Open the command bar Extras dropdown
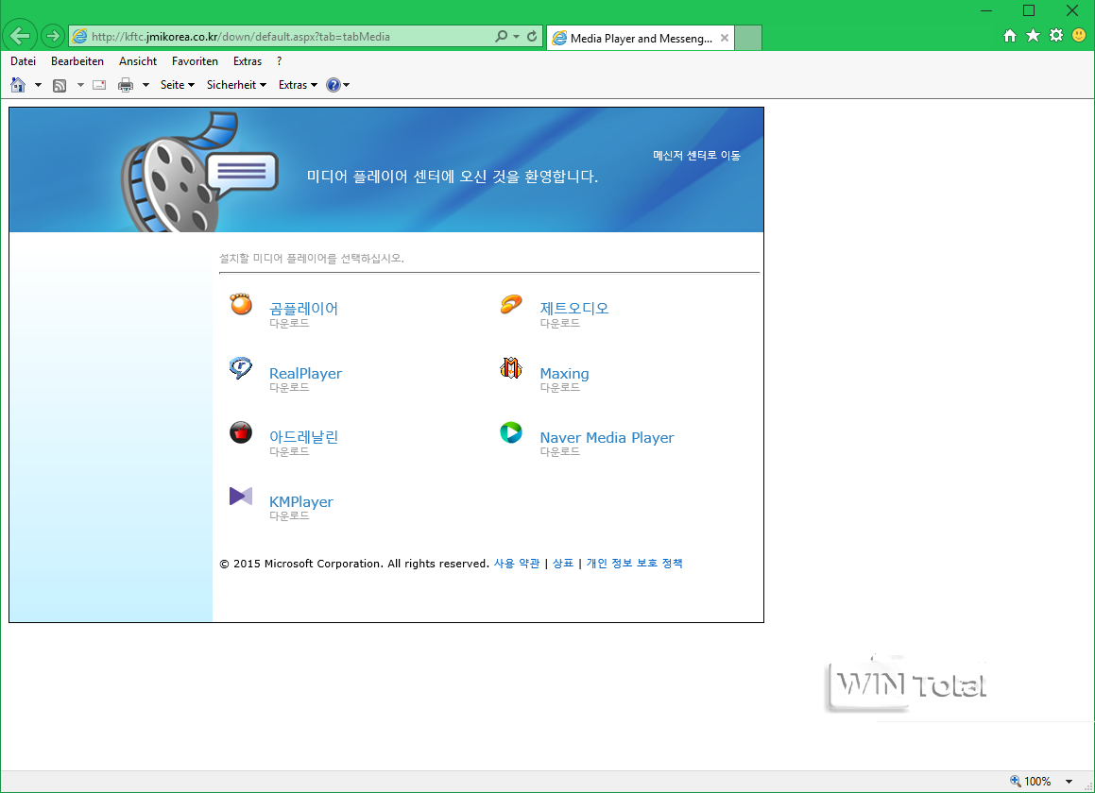This screenshot has width=1095, height=793. pos(298,85)
